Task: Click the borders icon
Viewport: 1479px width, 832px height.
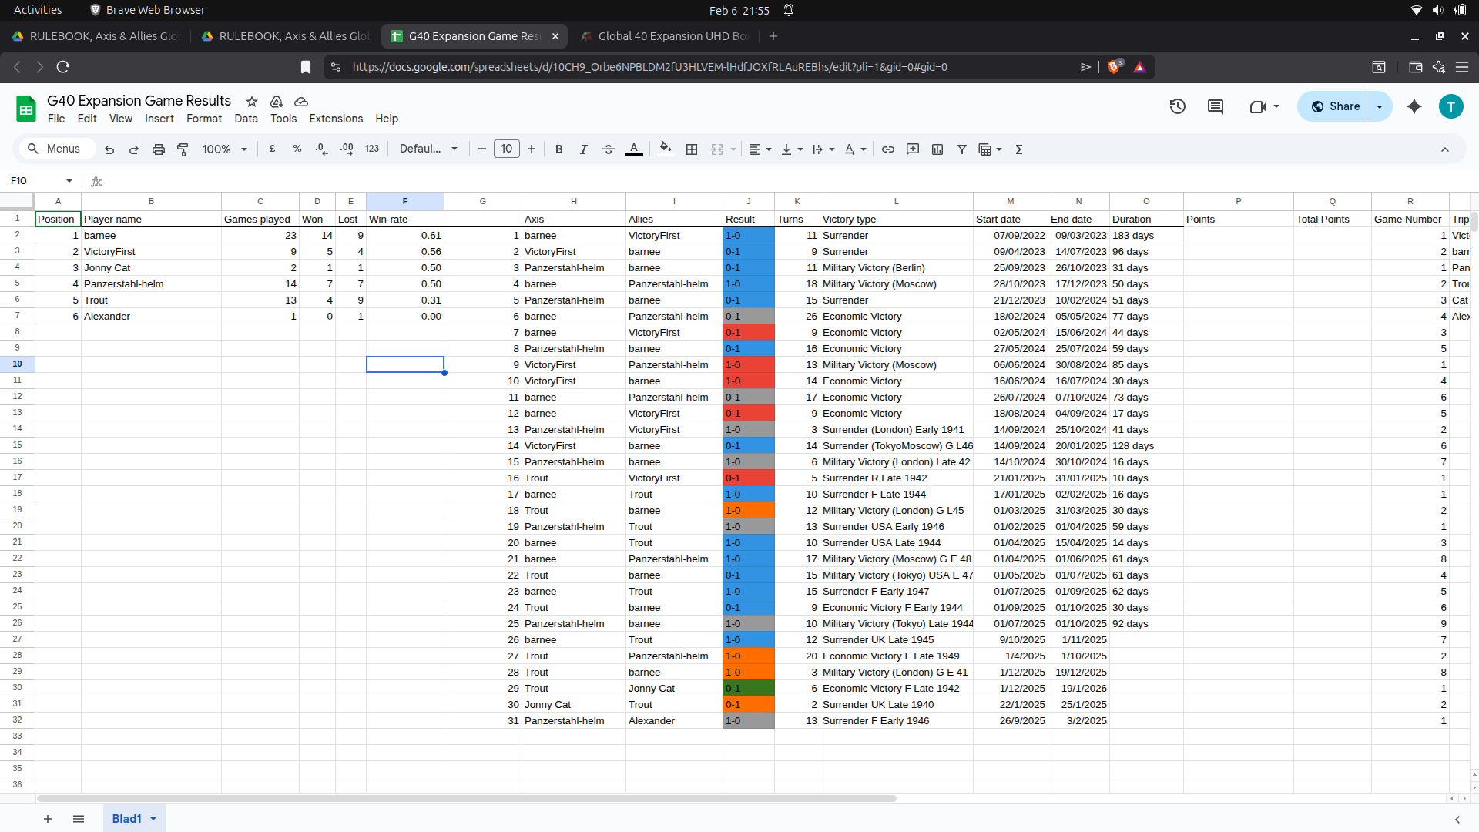Action: (692, 149)
